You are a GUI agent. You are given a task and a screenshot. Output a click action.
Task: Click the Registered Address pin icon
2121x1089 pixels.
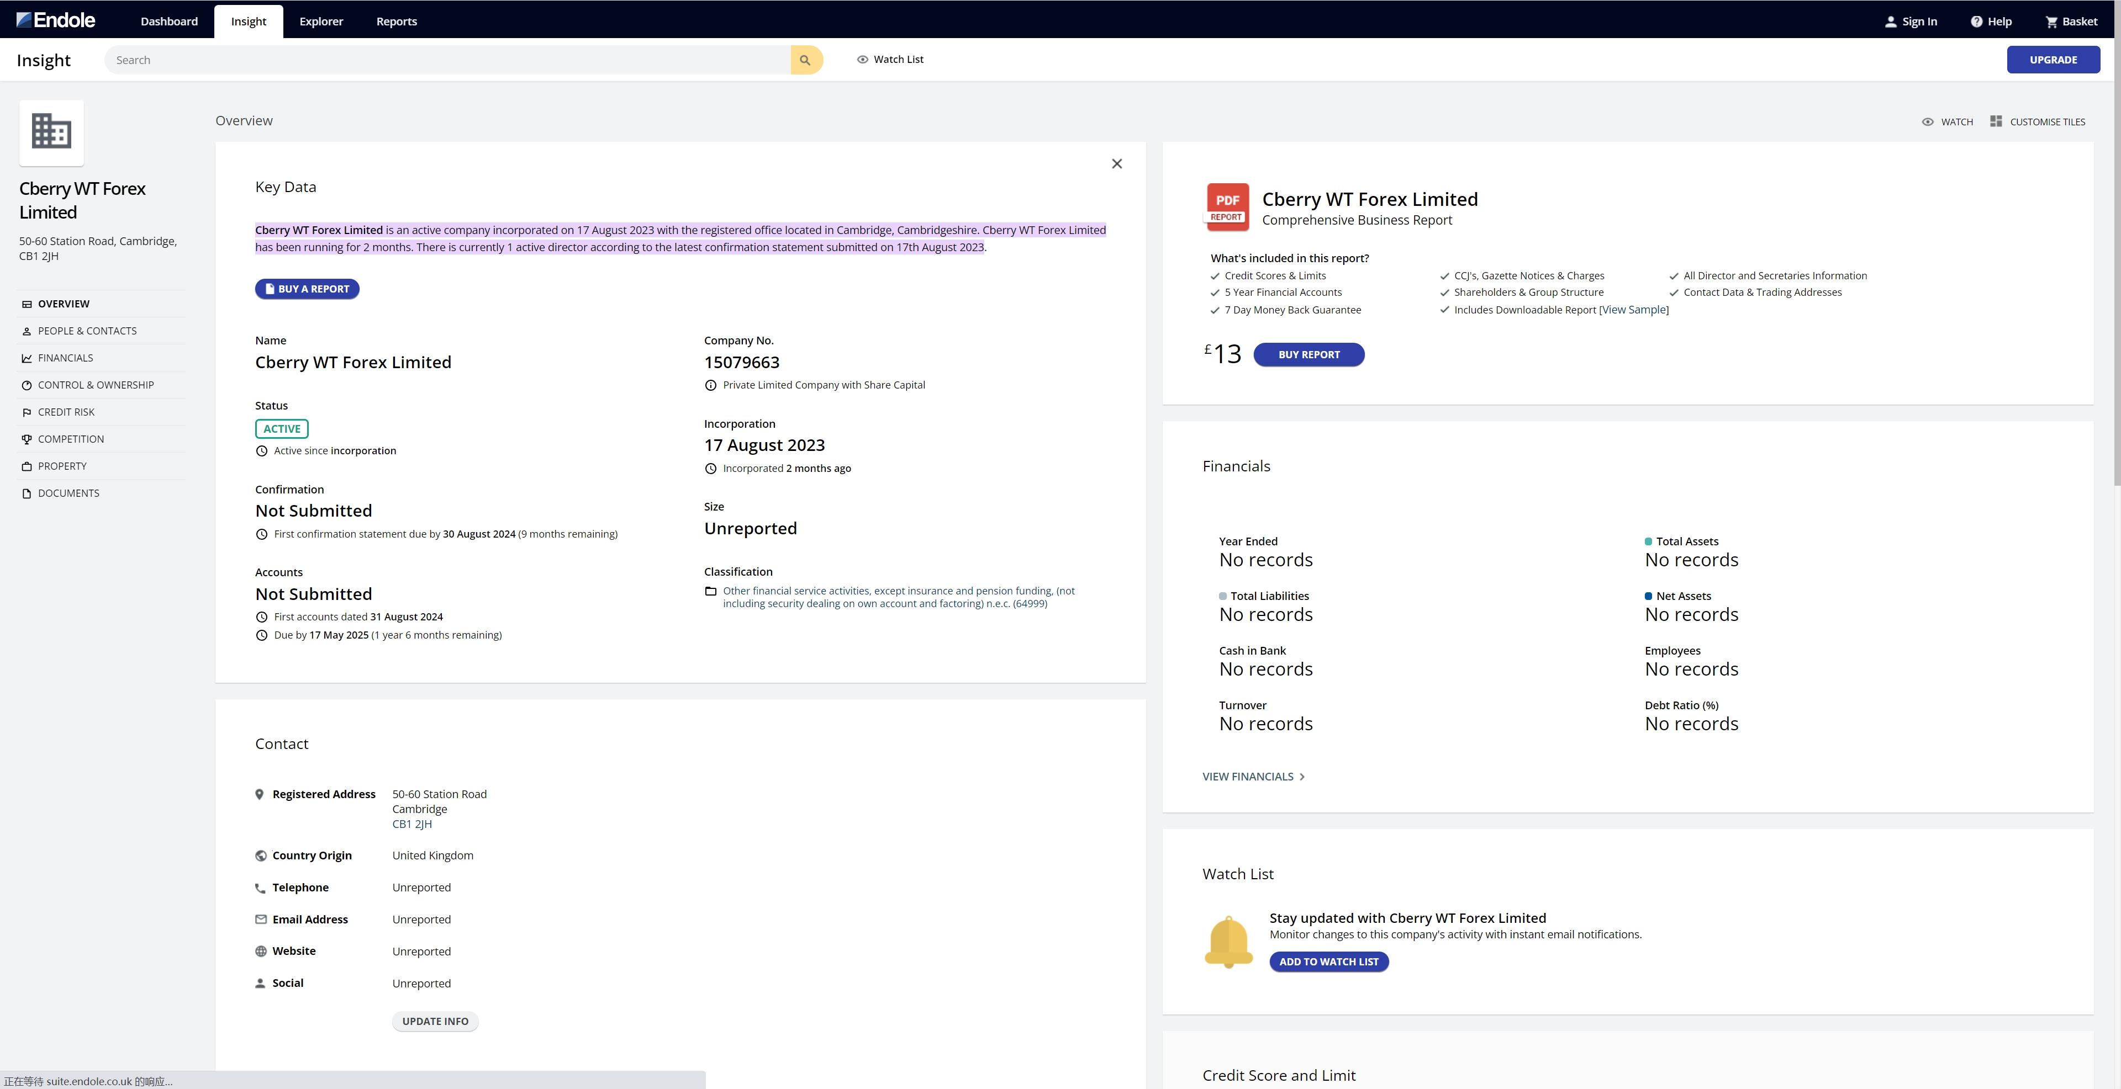point(260,795)
